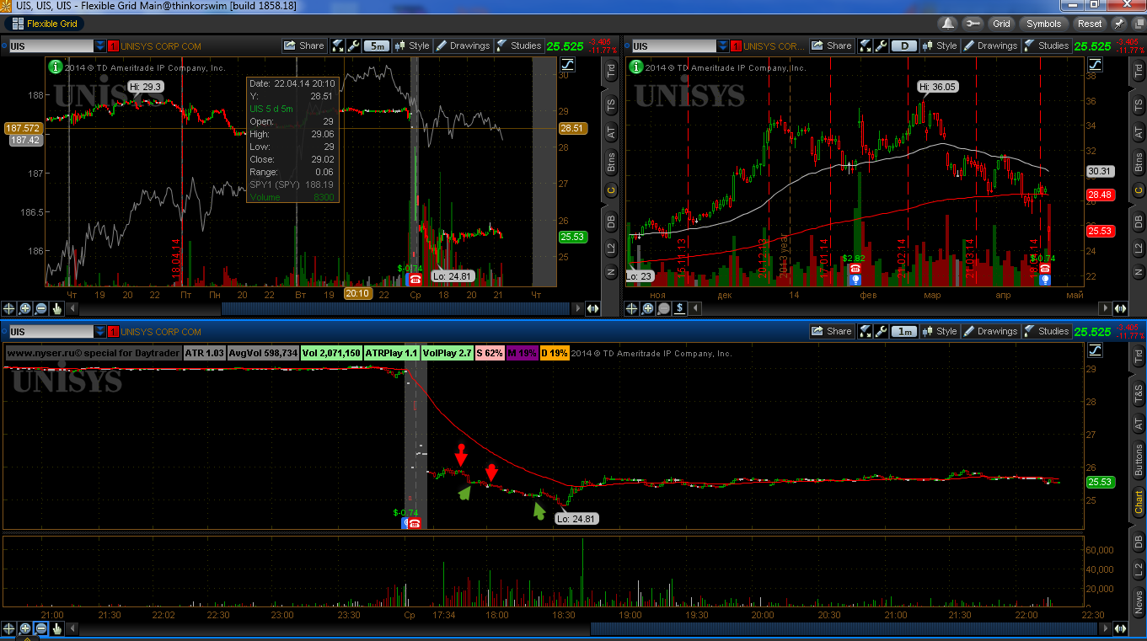1147x641 pixels.
Task: Open quick time frame icon on daily chart
Action: pos(865,45)
